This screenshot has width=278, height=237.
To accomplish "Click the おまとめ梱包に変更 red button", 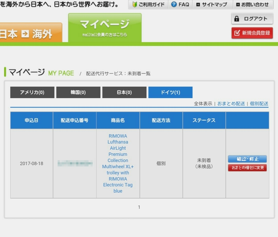I will [247, 168].
